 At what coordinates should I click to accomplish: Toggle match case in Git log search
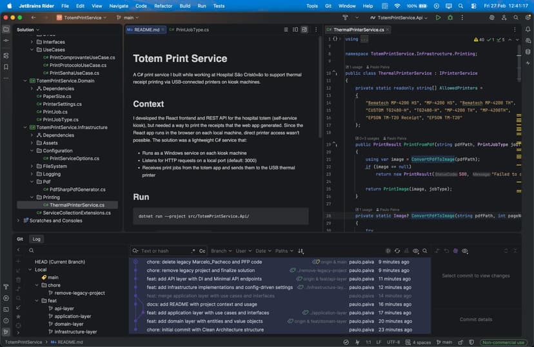[202, 250]
